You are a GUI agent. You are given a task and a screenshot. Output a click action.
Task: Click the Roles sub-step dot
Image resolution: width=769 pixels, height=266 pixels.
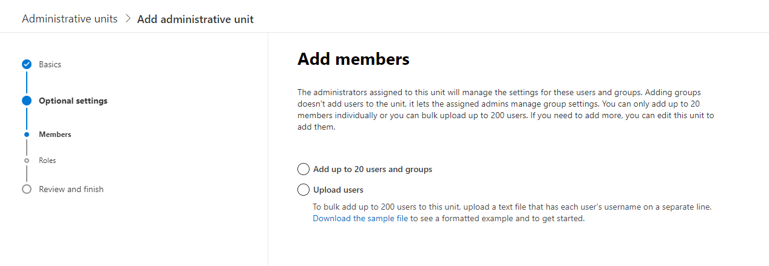[27, 161]
